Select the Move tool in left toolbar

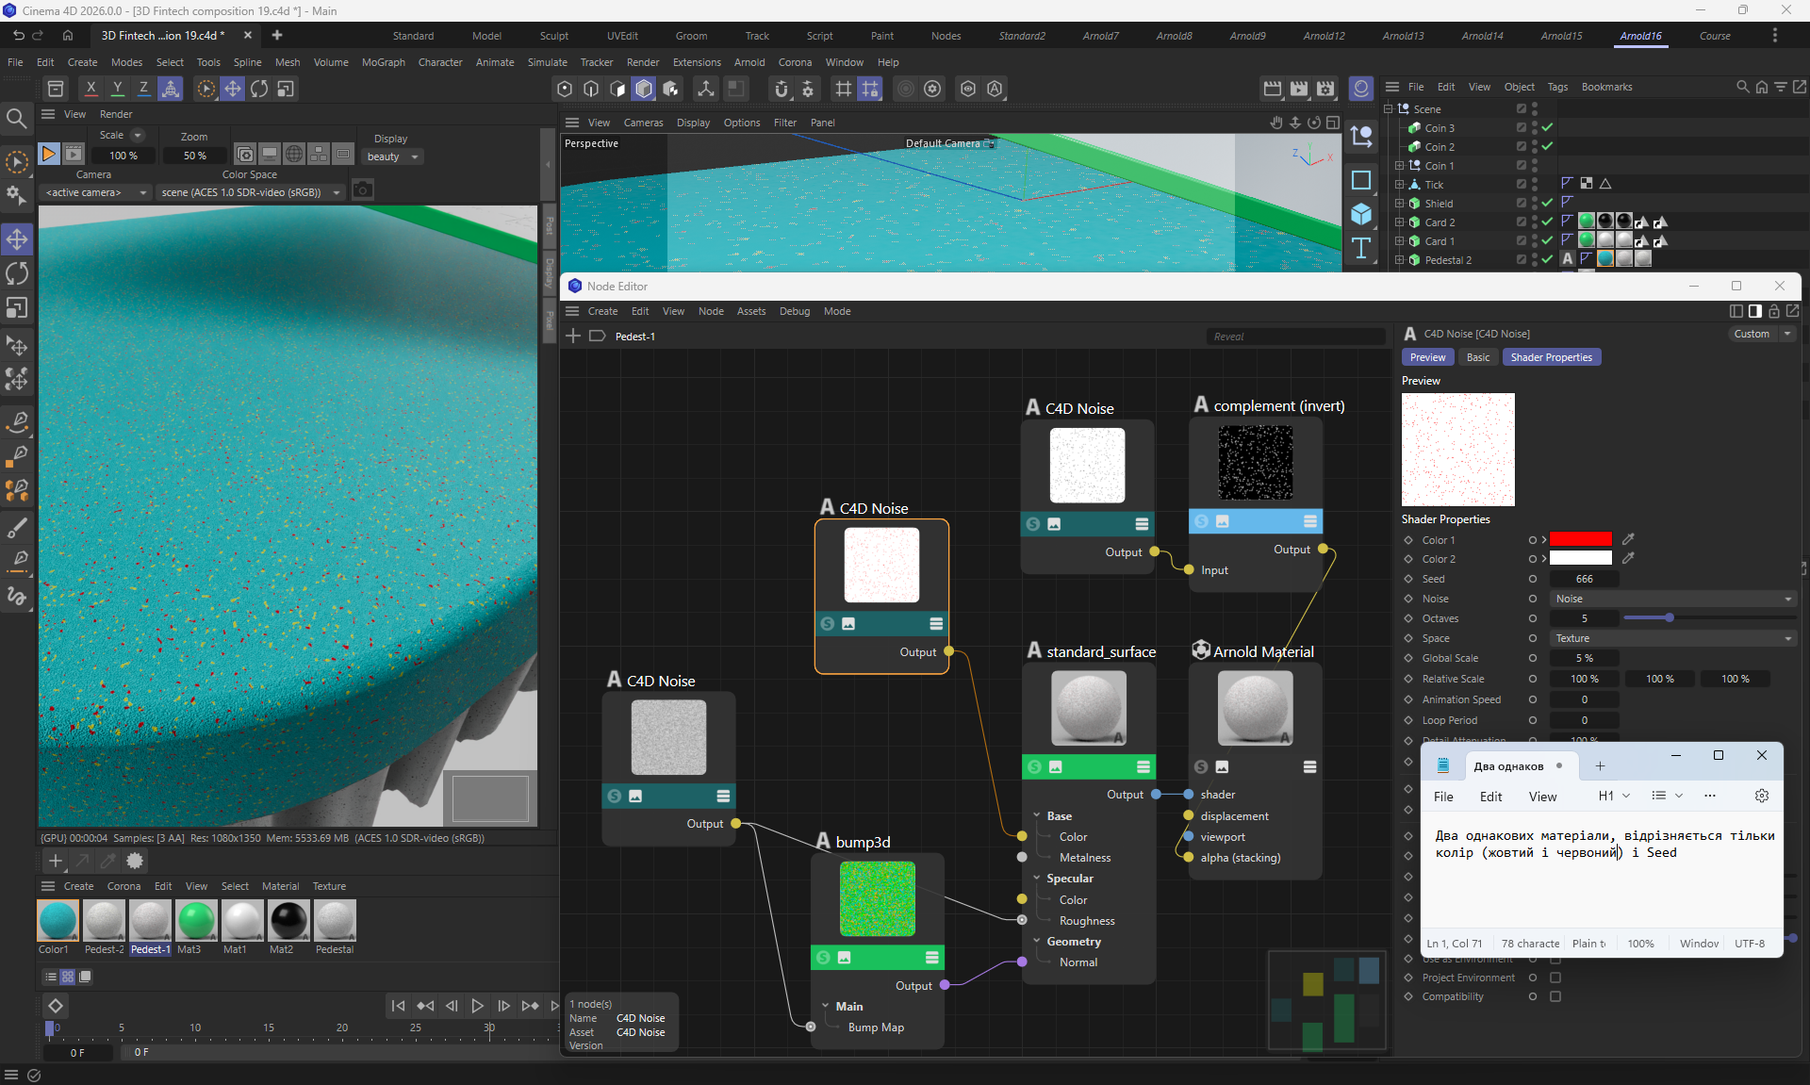[x=17, y=239]
